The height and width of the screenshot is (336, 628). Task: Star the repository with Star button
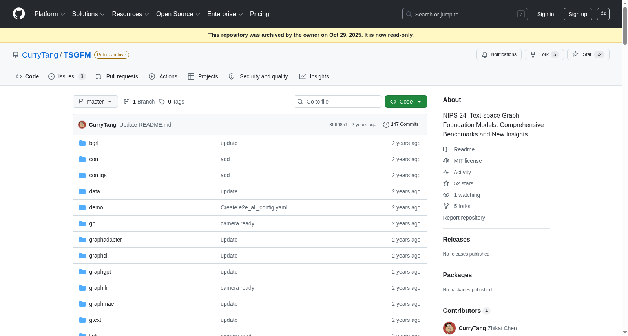pos(588,54)
